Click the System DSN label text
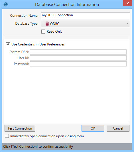The height and width of the screenshot is (152, 134). (x=19, y=52)
